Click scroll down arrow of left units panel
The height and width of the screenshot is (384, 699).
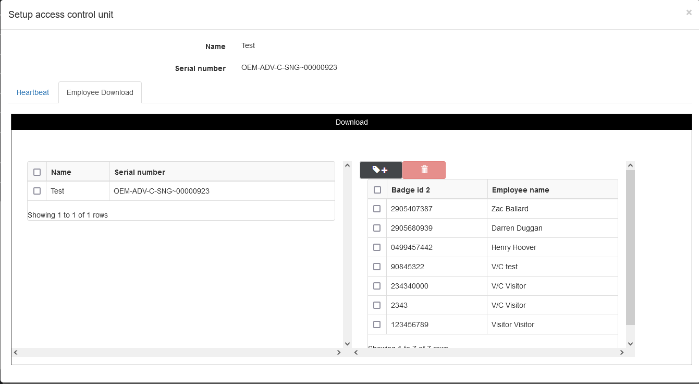[x=348, y=343]
